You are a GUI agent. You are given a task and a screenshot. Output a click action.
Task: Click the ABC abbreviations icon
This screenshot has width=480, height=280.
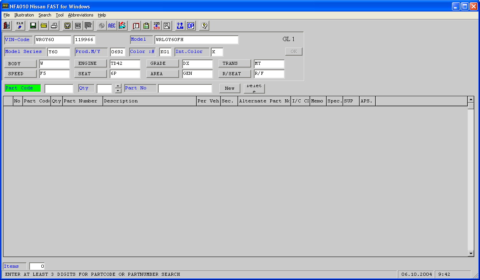[112, 26]
